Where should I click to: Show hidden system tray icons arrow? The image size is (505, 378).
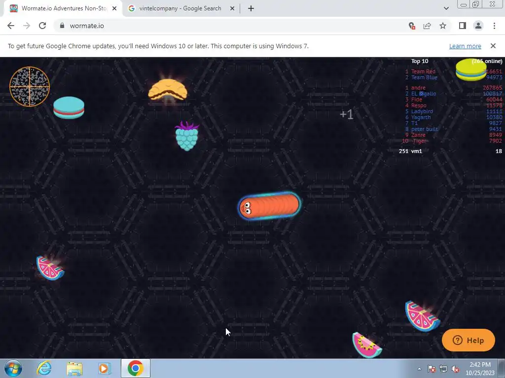[419, 369]
